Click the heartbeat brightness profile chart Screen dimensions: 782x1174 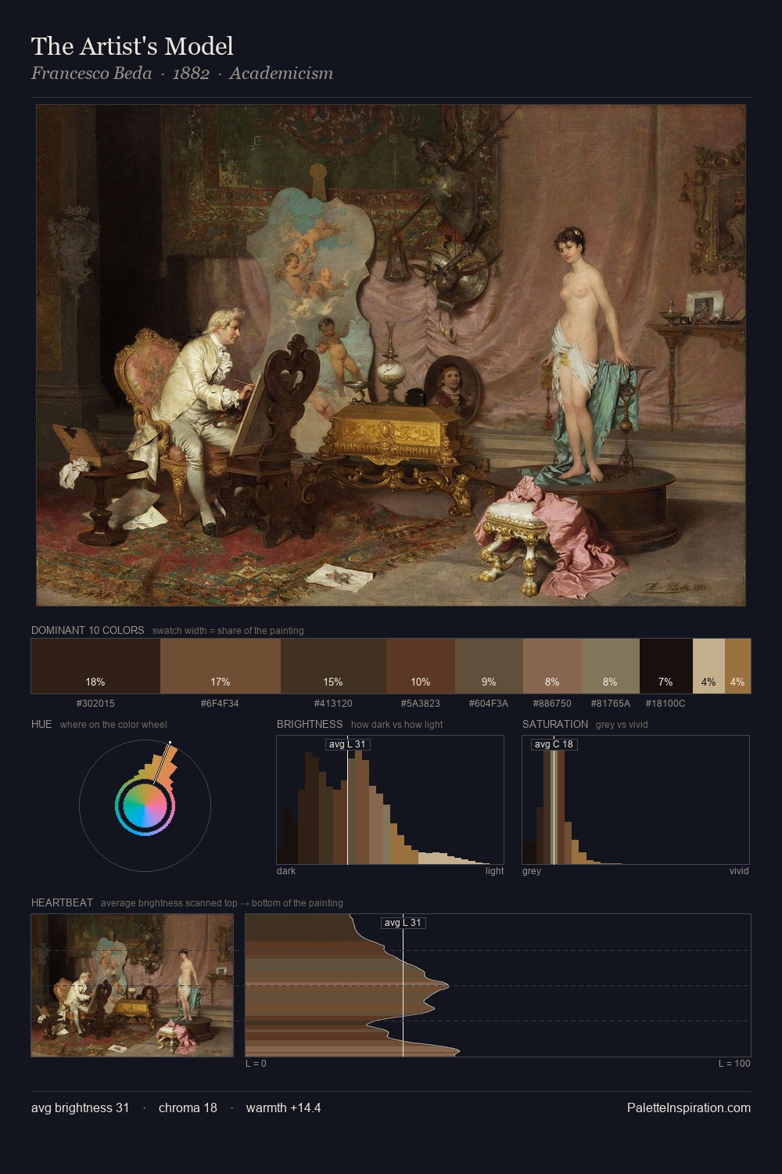click(498, 985)
